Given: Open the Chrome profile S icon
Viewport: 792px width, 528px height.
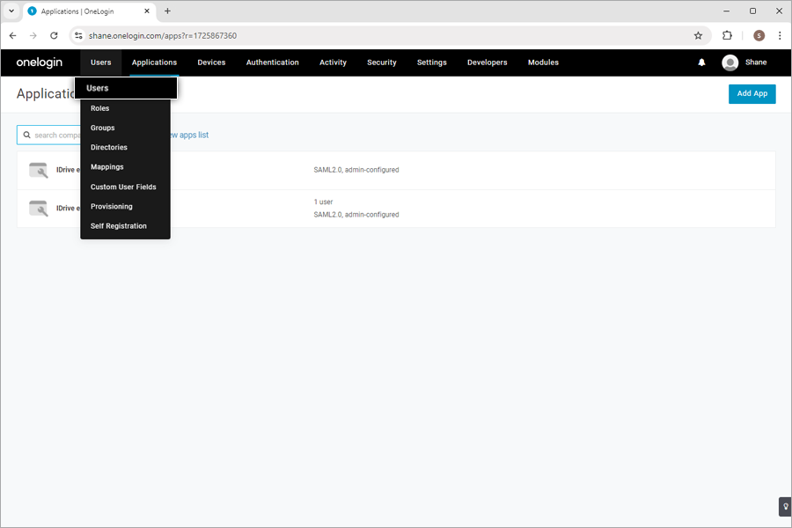Looking at the screenshot, I should [759, 35].
